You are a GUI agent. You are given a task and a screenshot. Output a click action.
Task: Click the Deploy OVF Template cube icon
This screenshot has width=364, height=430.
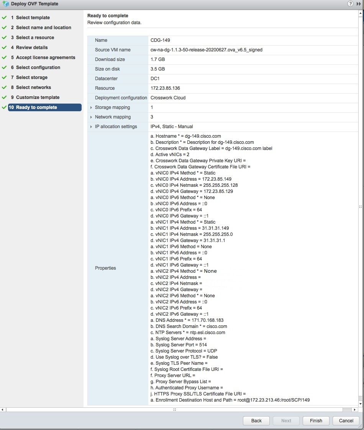5,4
